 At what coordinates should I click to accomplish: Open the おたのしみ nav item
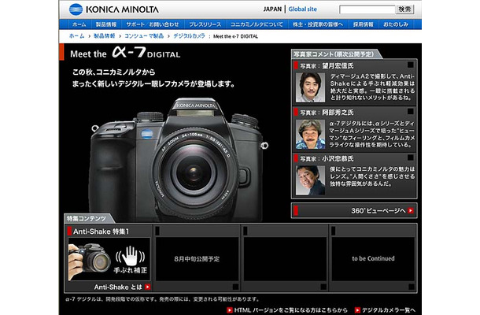(x=396, y=24)
